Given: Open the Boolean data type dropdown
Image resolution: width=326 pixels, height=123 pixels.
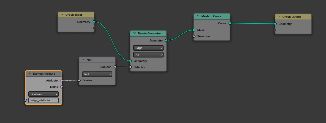Looking at the screenshot, I should (44, 94).
